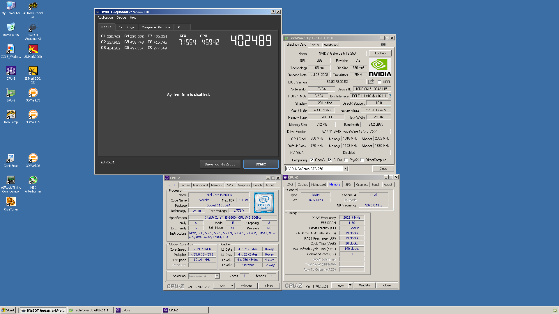
Task: Launch HWBOT Aquamark3 desktop shortcut
Action: (x=33, y=32)
